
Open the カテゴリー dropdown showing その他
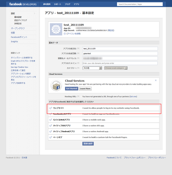point(92,68)
